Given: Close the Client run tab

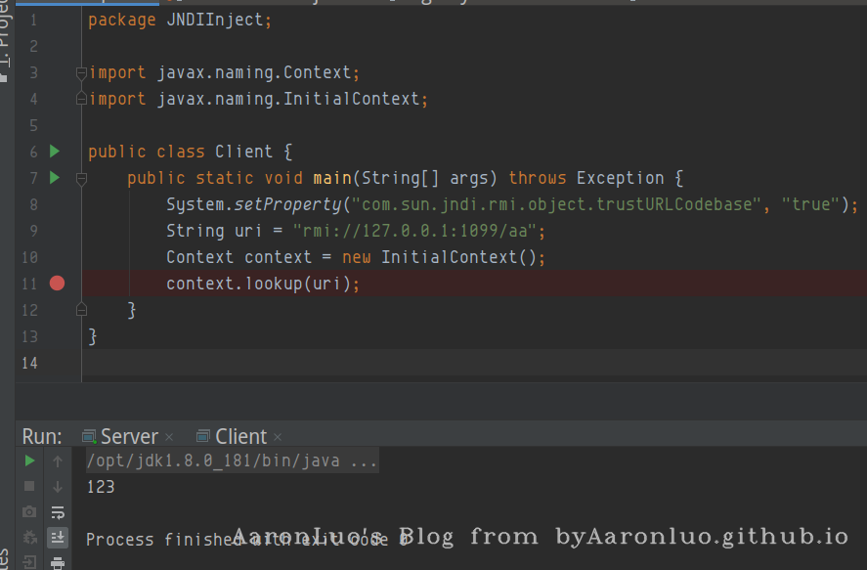Looking at the screenshot, I should [277, 438].
